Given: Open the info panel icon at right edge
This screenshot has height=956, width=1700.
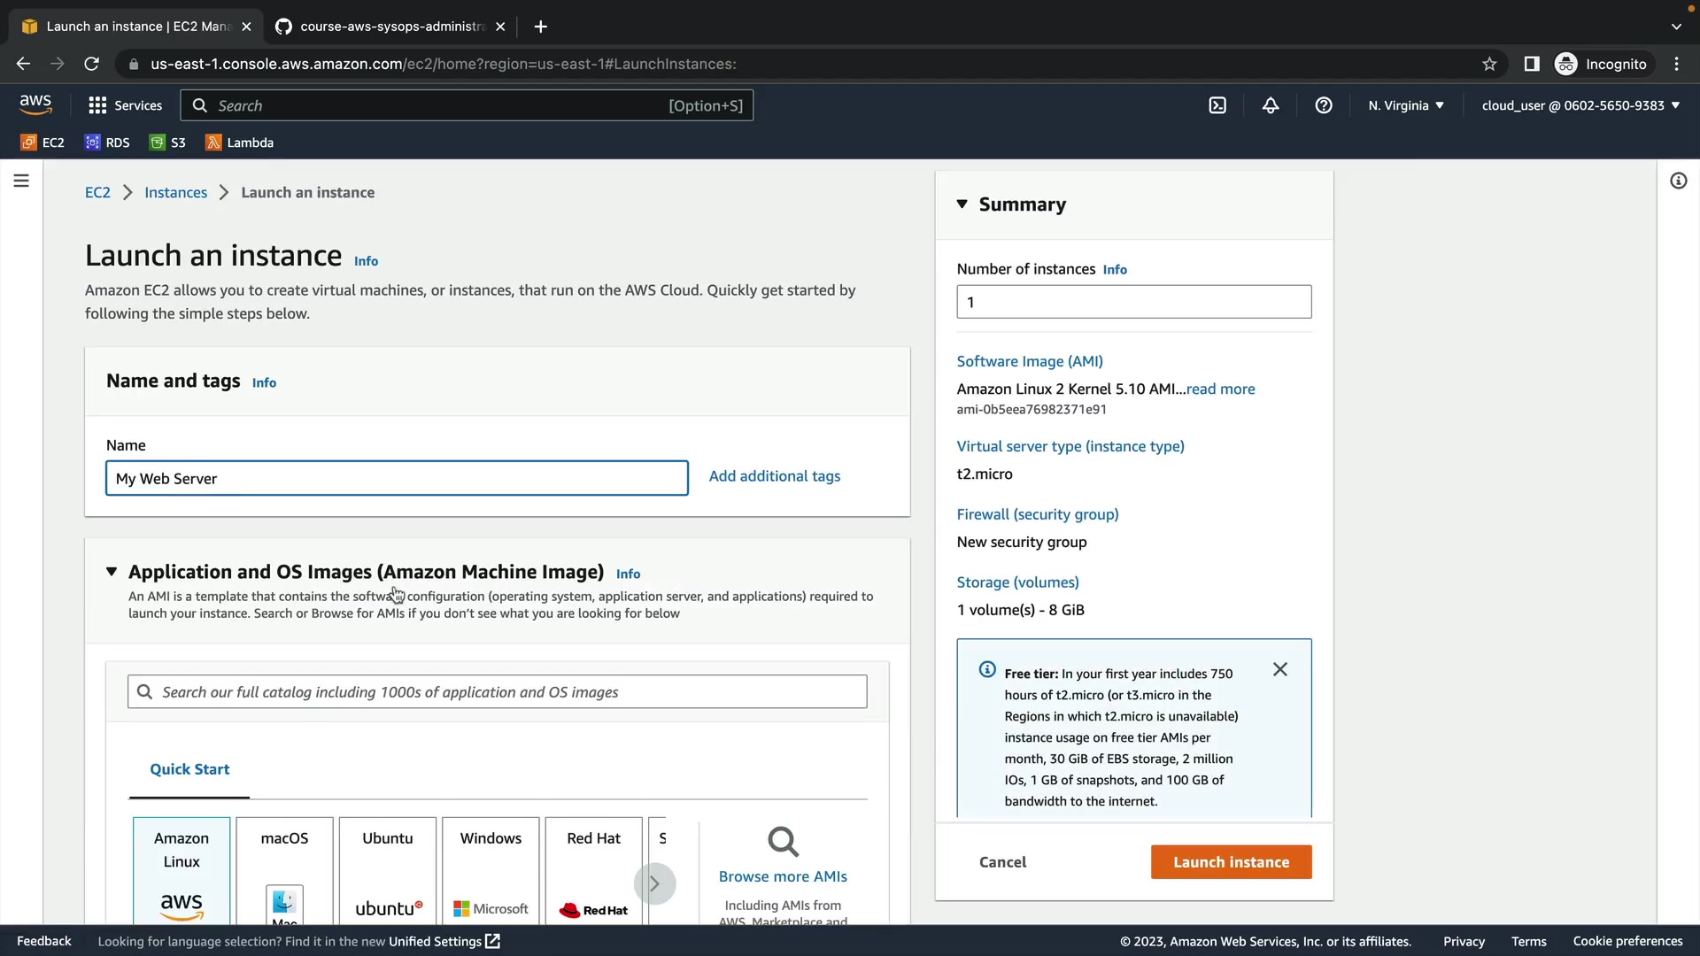Looking at the screenshot, I should click(x=1678, y=181).
